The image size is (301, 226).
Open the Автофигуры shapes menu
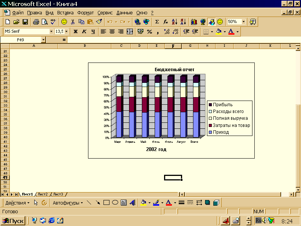tap(68, 203)
